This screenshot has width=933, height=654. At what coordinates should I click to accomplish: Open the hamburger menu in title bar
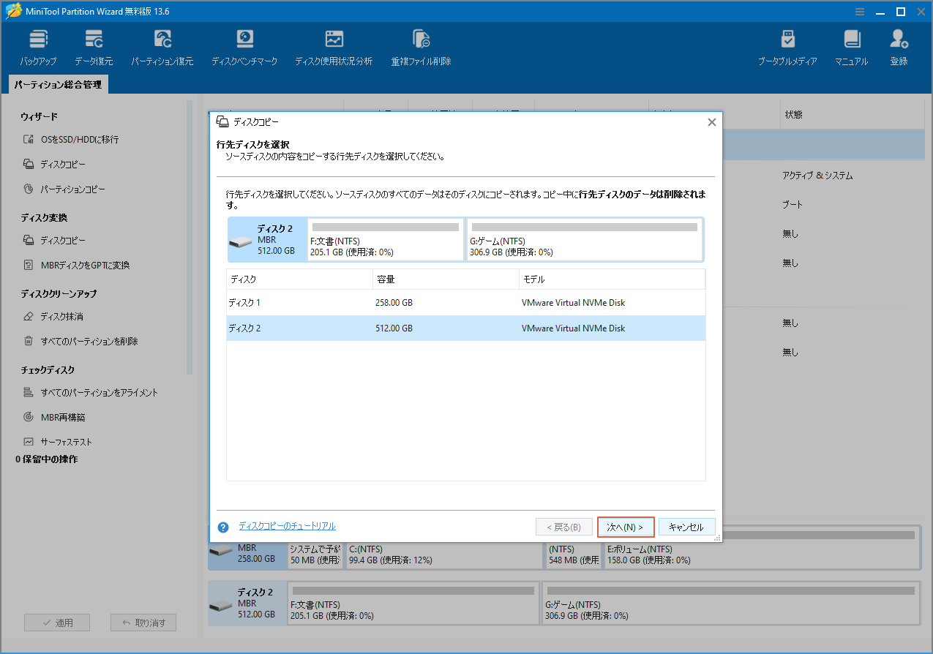pos(861,11)
